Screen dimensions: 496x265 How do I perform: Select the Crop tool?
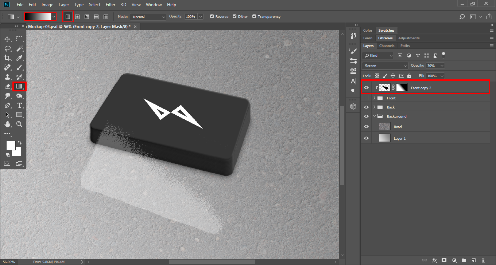click(7, 58)
